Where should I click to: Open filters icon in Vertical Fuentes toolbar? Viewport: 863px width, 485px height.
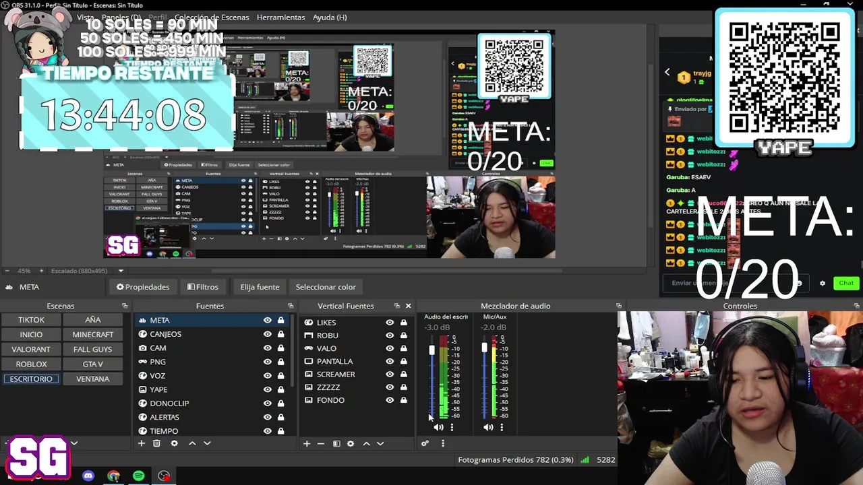coord(336,443)
